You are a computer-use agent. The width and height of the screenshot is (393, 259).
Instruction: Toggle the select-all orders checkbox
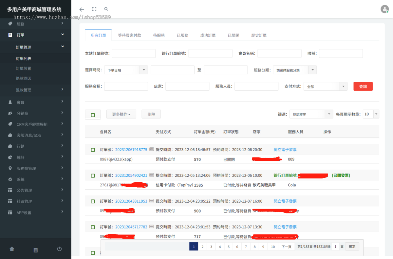click(93, 115)
